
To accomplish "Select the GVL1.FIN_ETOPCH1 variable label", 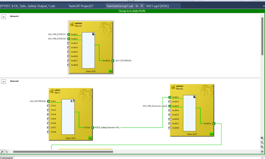I will [57, 34].
